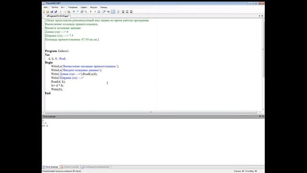
Task: Click the 'Var' keyword line
Action: [47, 55]
